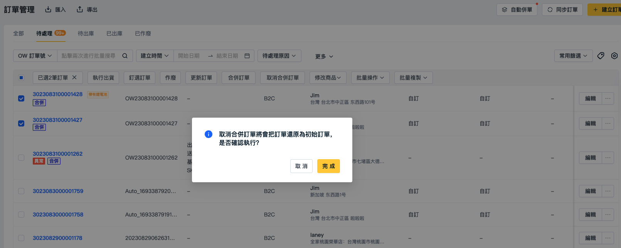Open more options for order 3023083000001758

(x=608, y=215)
